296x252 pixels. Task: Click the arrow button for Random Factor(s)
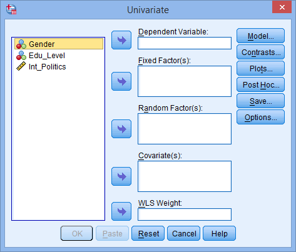(121, 129)
